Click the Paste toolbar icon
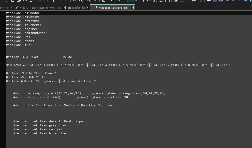The width and height of the screenshot is (252, 148). (52, 1)
